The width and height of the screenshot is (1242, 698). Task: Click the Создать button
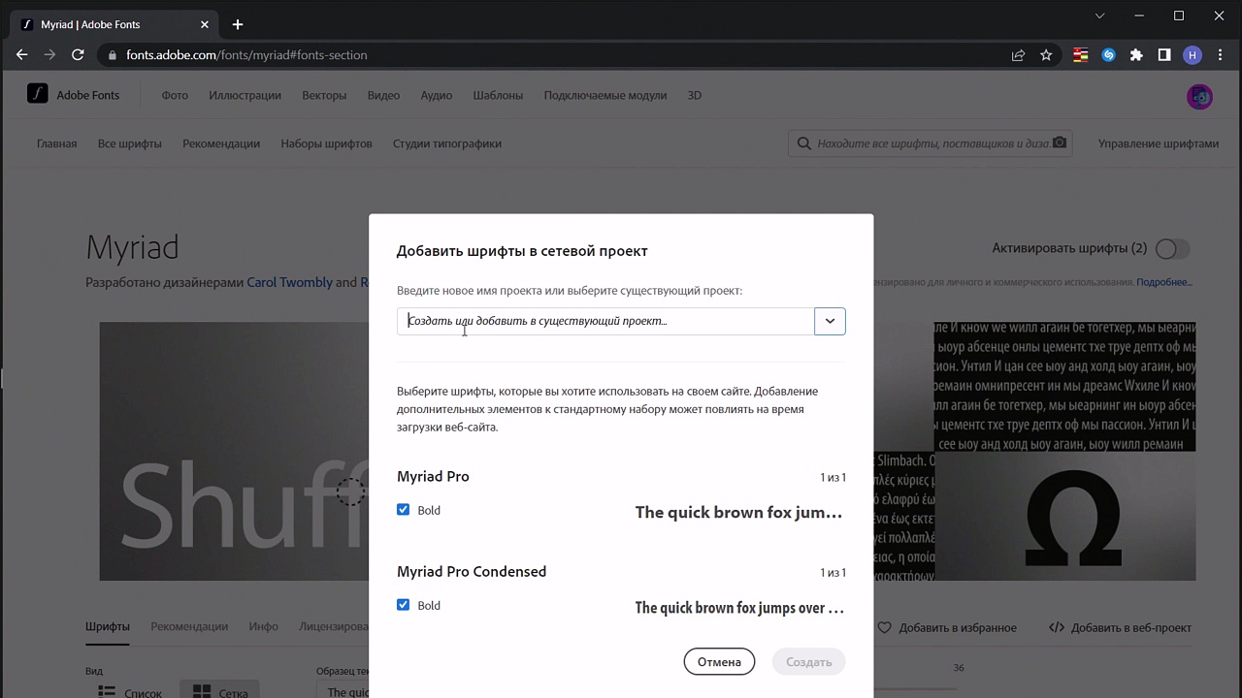pyautogui.click(x=809, y=662)
